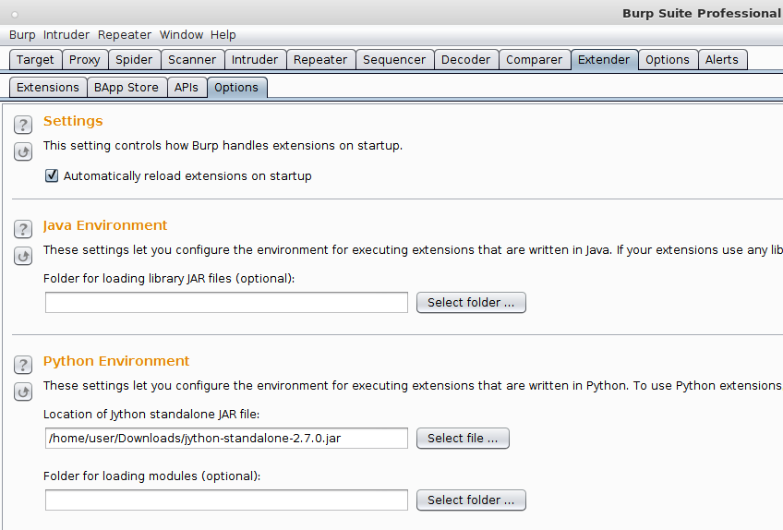Restore defaults for the Settings section
Image resolution: width=783 pixels, height=530 pixels.
(x=23, y=151)
